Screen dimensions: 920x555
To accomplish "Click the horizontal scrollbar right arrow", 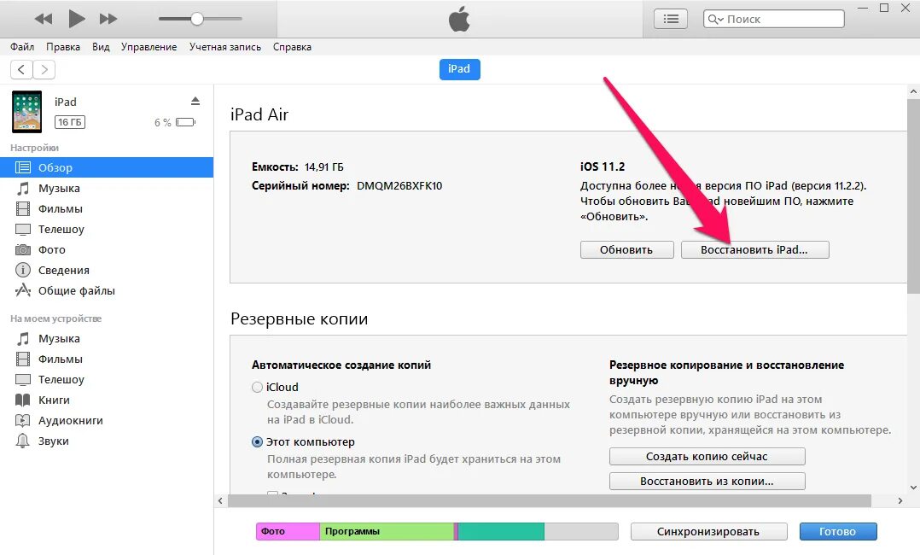I will coord(900,501).
